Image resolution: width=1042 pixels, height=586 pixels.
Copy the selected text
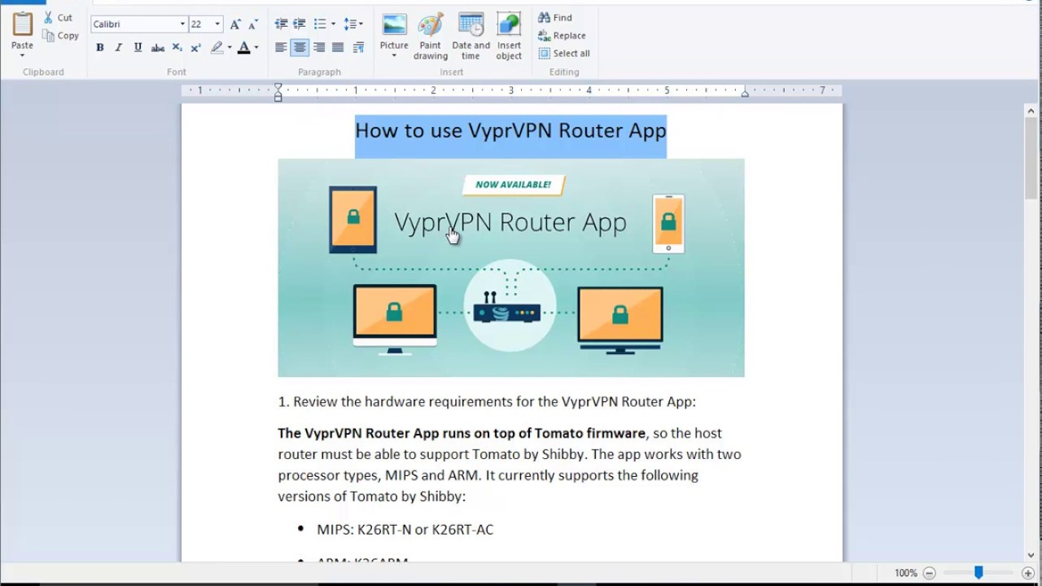pyautogui.click(x=61, y=36)
